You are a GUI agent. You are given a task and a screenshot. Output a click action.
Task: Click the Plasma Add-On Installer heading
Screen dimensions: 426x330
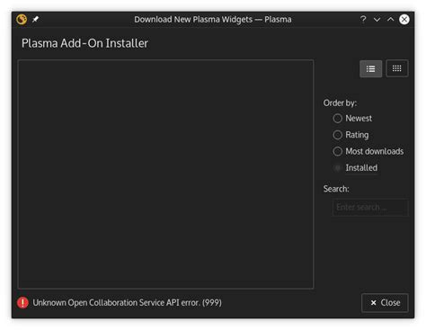pyautogui.click(x=84, y=43)
